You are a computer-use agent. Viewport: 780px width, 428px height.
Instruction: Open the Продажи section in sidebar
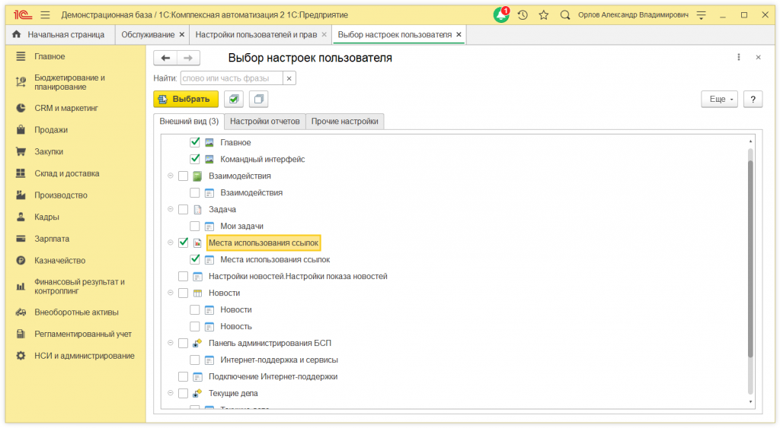[51, 130]
